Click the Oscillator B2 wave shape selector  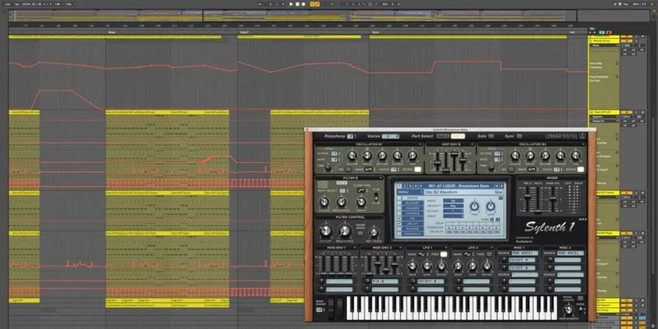point(532,169)
